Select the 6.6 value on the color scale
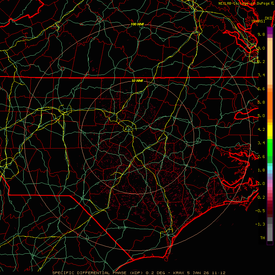Image resolution: width=275 pixels, height=275 pixels. pos(261,89)
